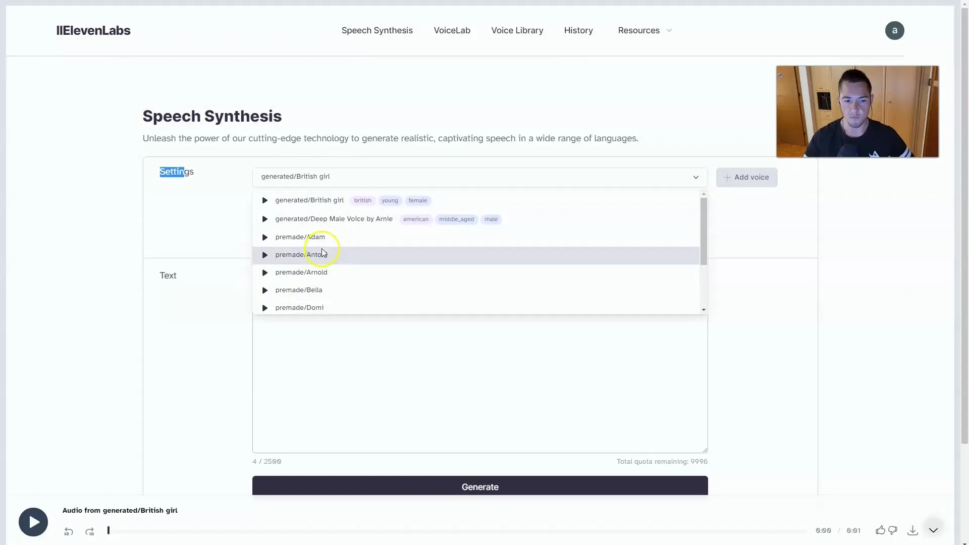Select premade/Arnold from the voice list
The image size is (969, 545).
point(301,271)
